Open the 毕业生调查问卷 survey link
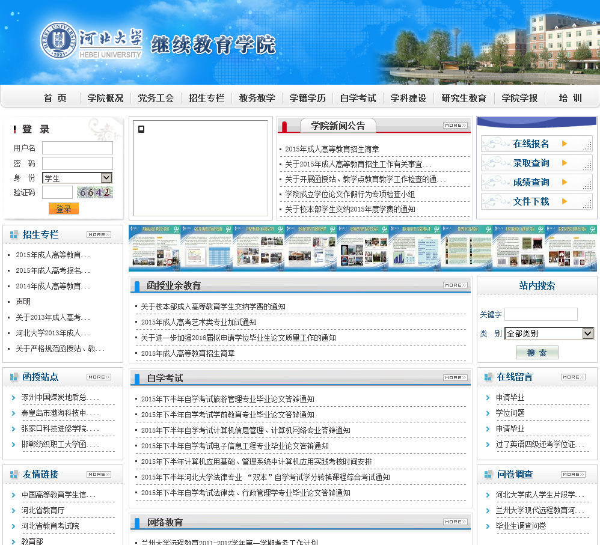Image resolution: width=600 pixels, height=545 pixels. point(521,526)
